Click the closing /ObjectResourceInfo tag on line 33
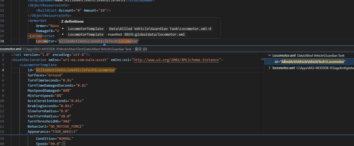The width and height of the screenshot is (354, 146). 49,15
